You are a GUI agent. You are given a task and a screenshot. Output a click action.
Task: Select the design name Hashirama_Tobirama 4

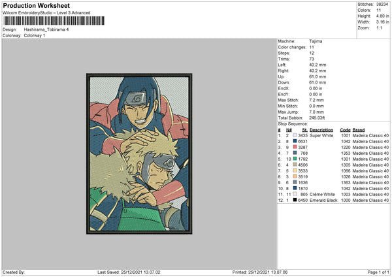coord(46,29)
